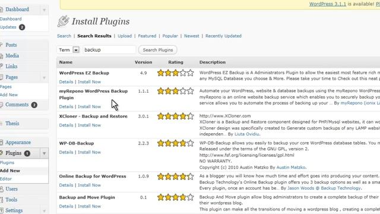Open the Pages menu in sidebar
380x214 pixels.
(x=12, y=77)
